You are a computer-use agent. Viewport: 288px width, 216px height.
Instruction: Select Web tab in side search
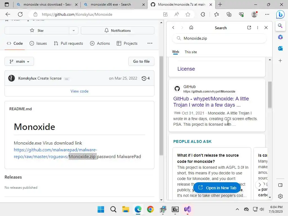click(175, 52)
